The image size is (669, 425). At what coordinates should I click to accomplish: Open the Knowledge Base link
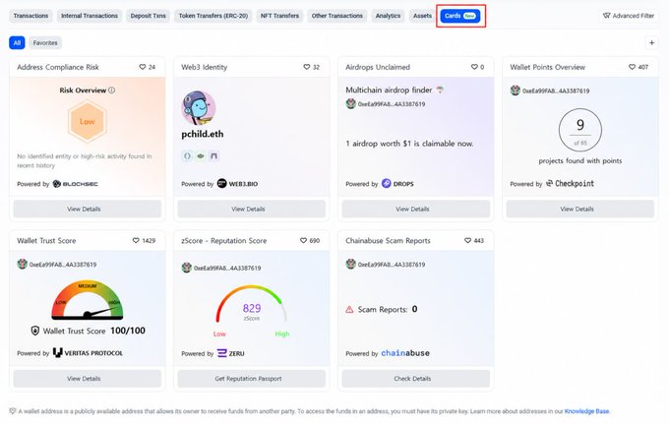(x=586, y=411)
